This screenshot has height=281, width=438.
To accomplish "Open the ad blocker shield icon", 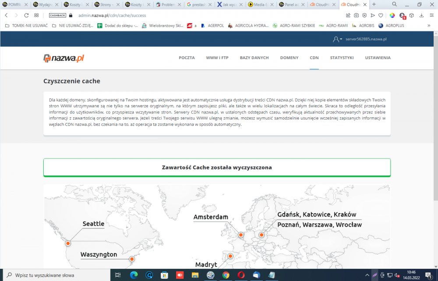I will point(364,15).
